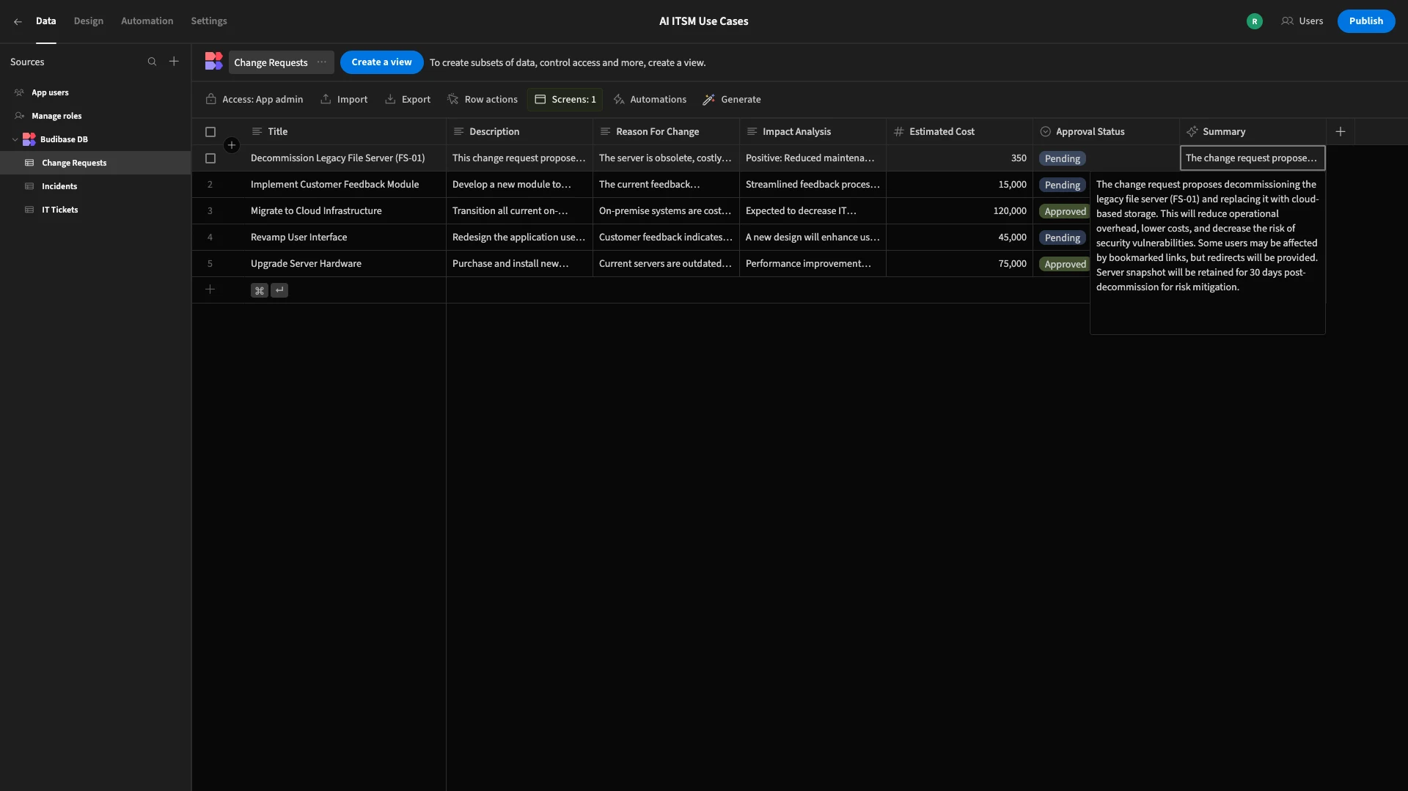Click the Publish button
Viewport: 1408px width, 791px height.
(x=1365, y=21)
